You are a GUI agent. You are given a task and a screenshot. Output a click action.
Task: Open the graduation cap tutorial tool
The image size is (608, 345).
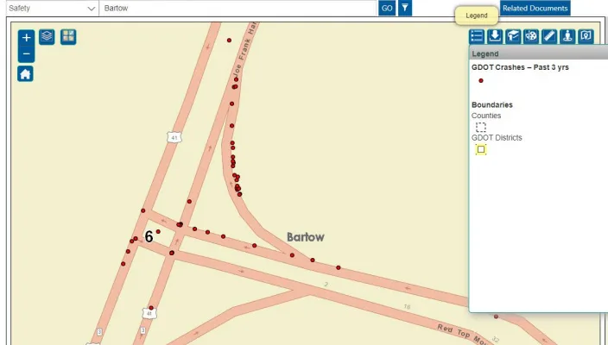click(x=513, y=36)
